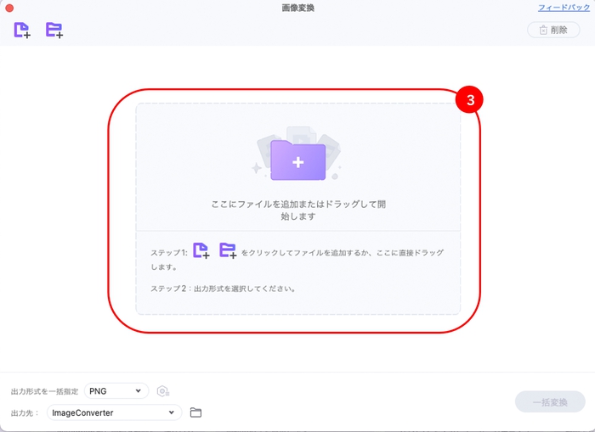Expand the ImageConverter output destination dropdown
Screen dimensions: 595x432
click(114, 412)
